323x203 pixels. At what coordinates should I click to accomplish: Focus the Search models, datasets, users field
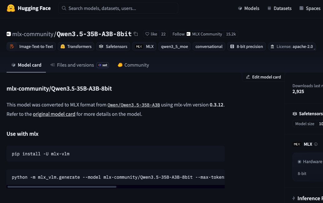coord(118,8)
